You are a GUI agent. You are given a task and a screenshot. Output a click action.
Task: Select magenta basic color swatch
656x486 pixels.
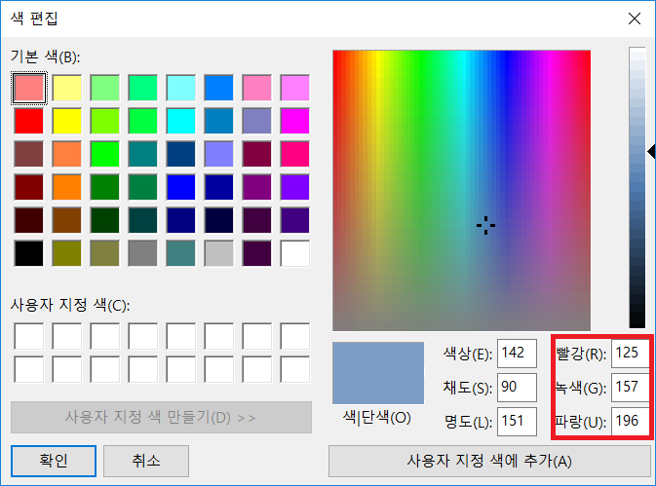[x=295, y=121]
